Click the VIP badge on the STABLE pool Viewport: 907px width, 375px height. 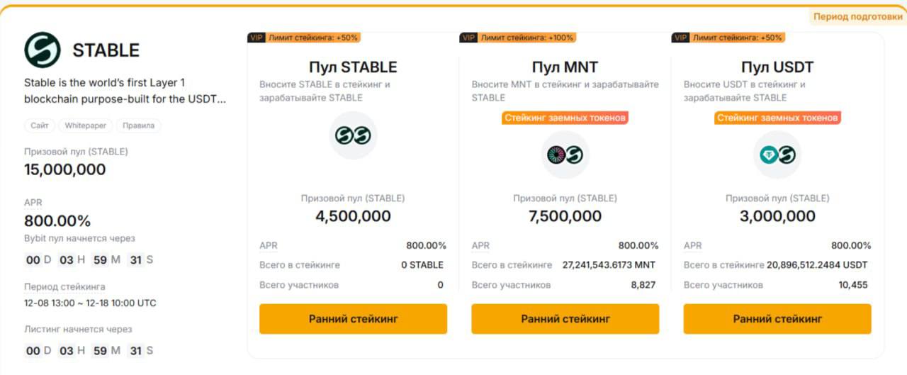pos(256,38)
